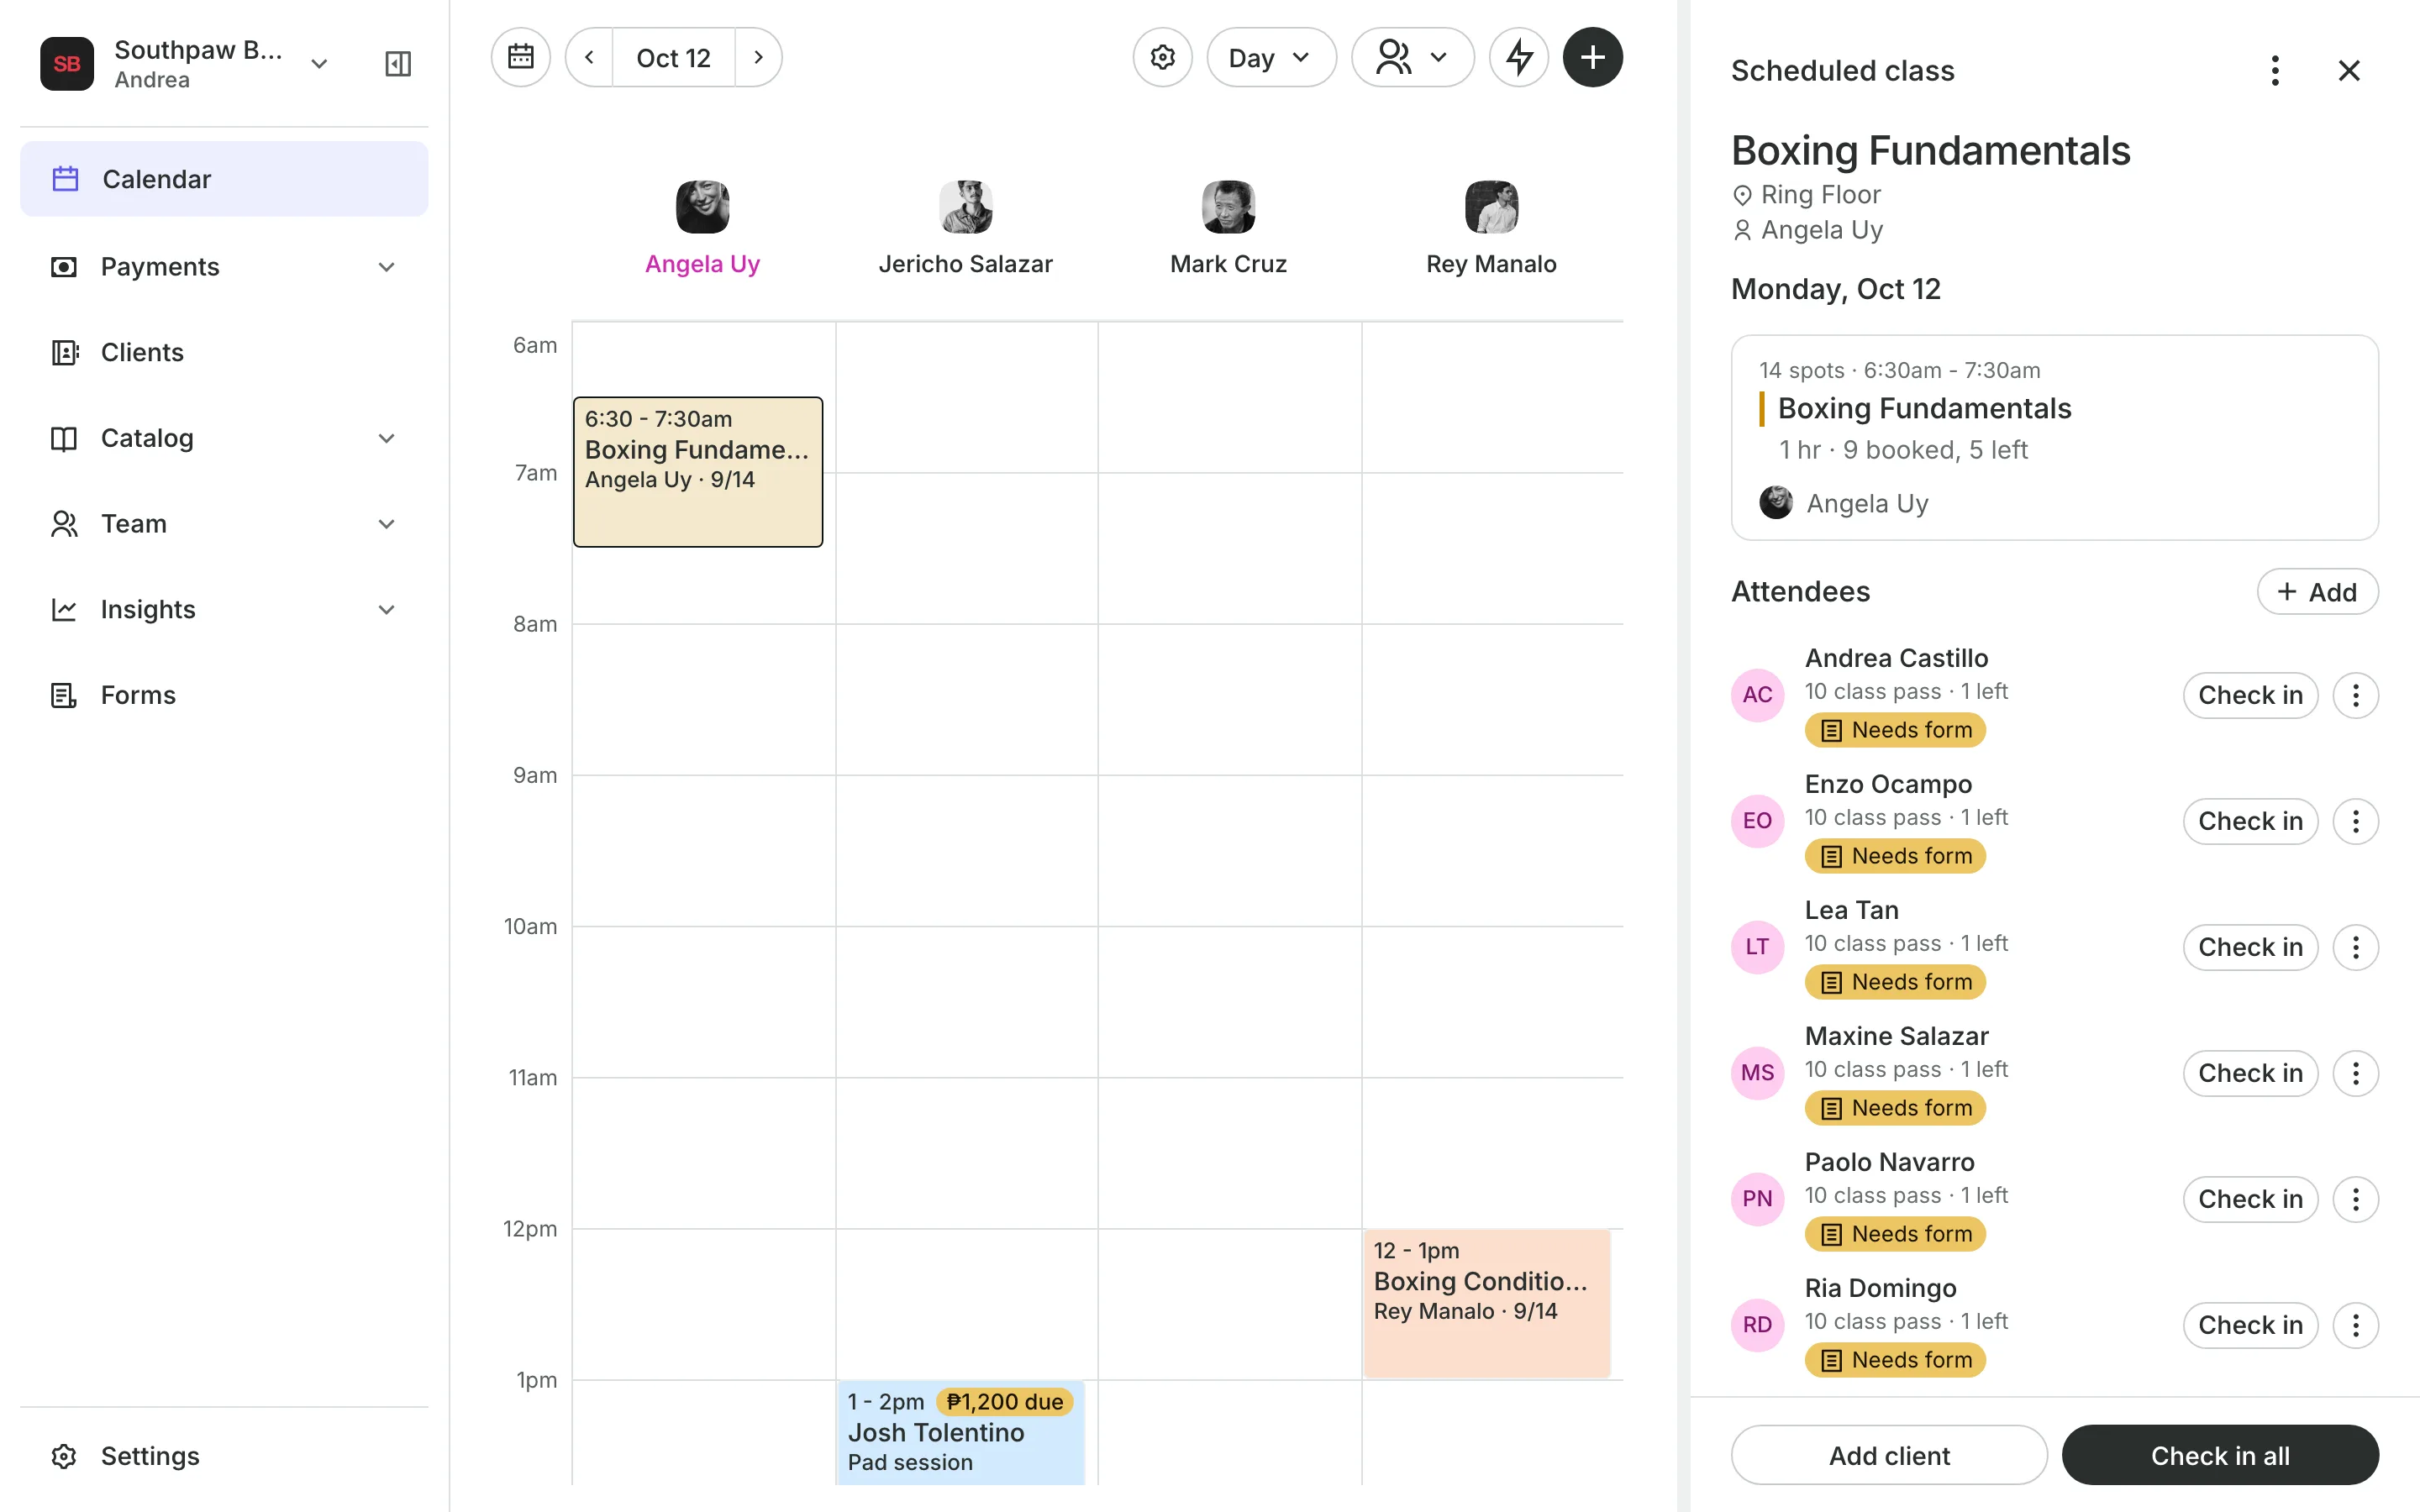Check in Ria Domingo
2420x1512 pixels.
[x=2250, y=1325]
